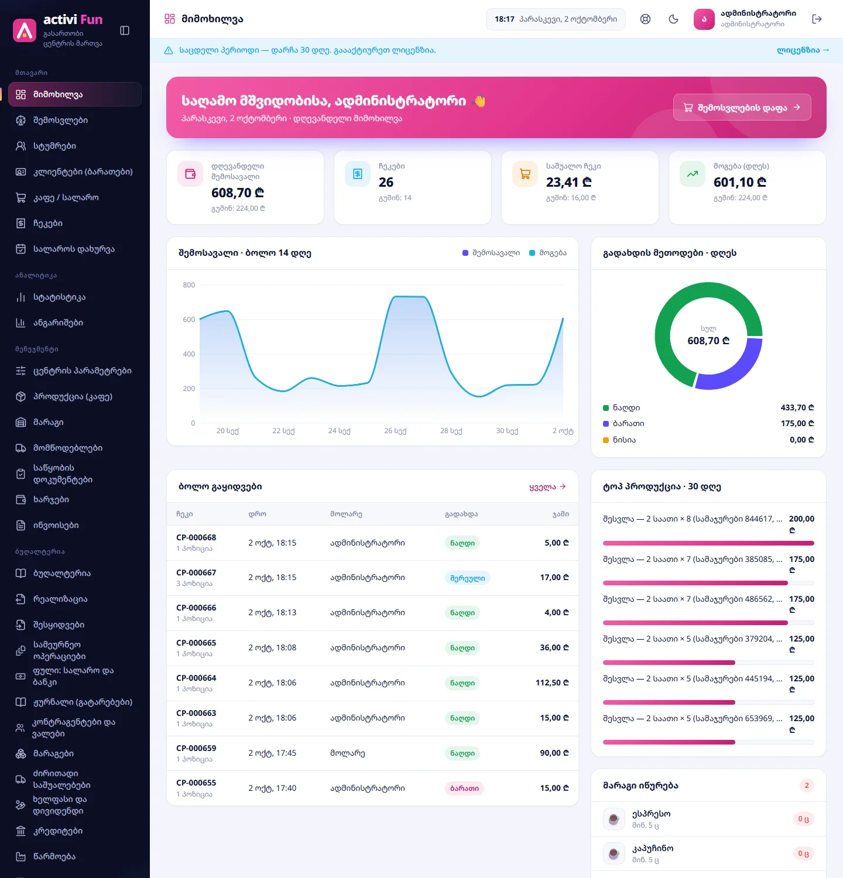This screenshot has width=843, height=878.
Task: Click the logout icon beside administrator name
Action: coord(817,19)
